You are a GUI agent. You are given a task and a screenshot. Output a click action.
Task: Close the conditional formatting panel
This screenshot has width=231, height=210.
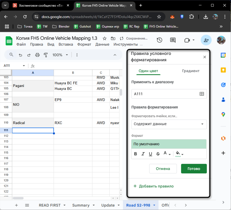[205, 57]
